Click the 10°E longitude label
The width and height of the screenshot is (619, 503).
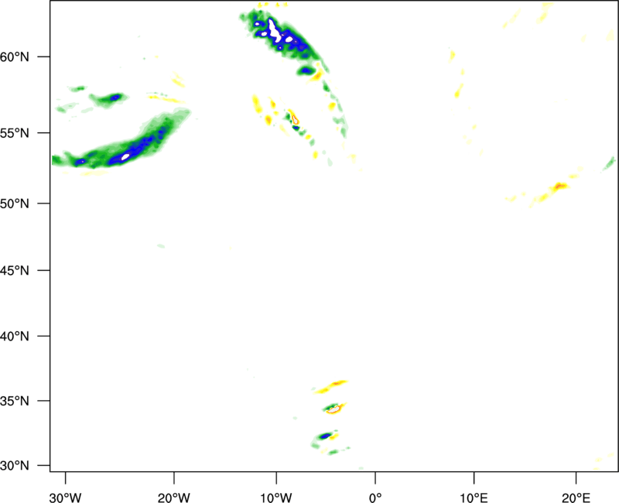pos(474,498)
